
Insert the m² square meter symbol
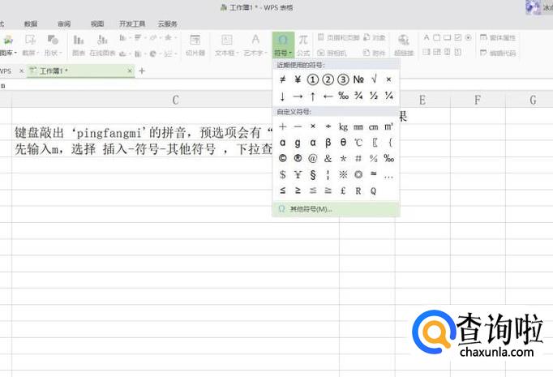389,126
